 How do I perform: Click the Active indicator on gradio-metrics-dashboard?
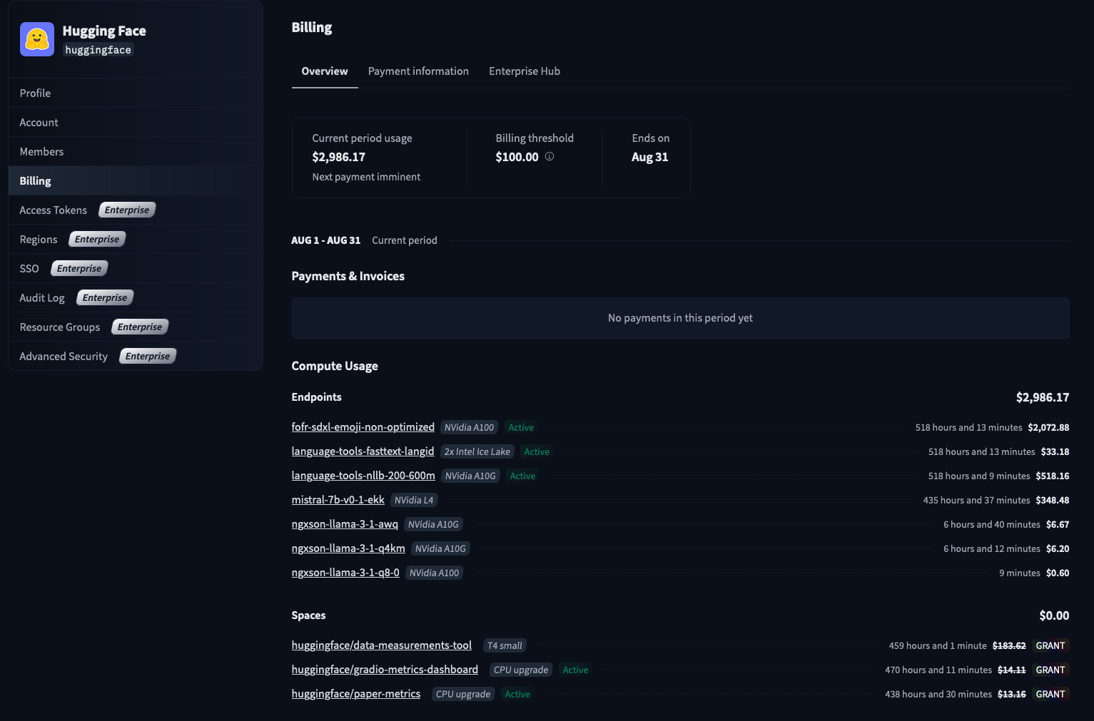574,670
